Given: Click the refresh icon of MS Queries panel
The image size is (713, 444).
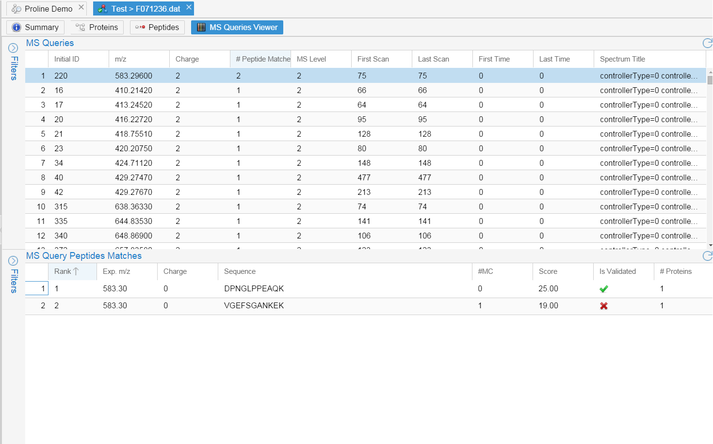Looking at the screenshot, I should pyautogui.click(x=707, y=43).
